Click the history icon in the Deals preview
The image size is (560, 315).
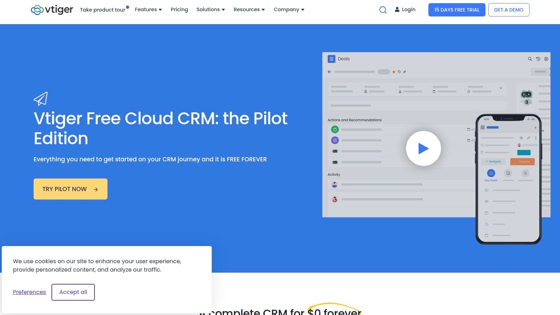pyautogui.click(x=538, y=59)
